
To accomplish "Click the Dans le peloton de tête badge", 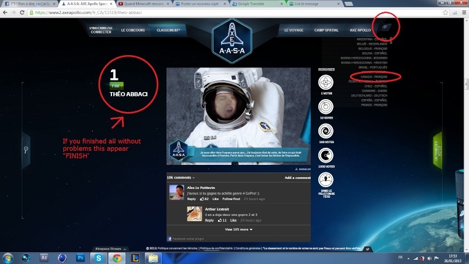I will pyautogui.click(x=326, y=180).
